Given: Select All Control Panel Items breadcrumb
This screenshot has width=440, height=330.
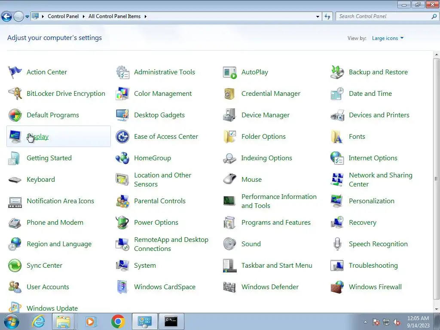Looking at the screenshot, I should (x=114, y=16).
